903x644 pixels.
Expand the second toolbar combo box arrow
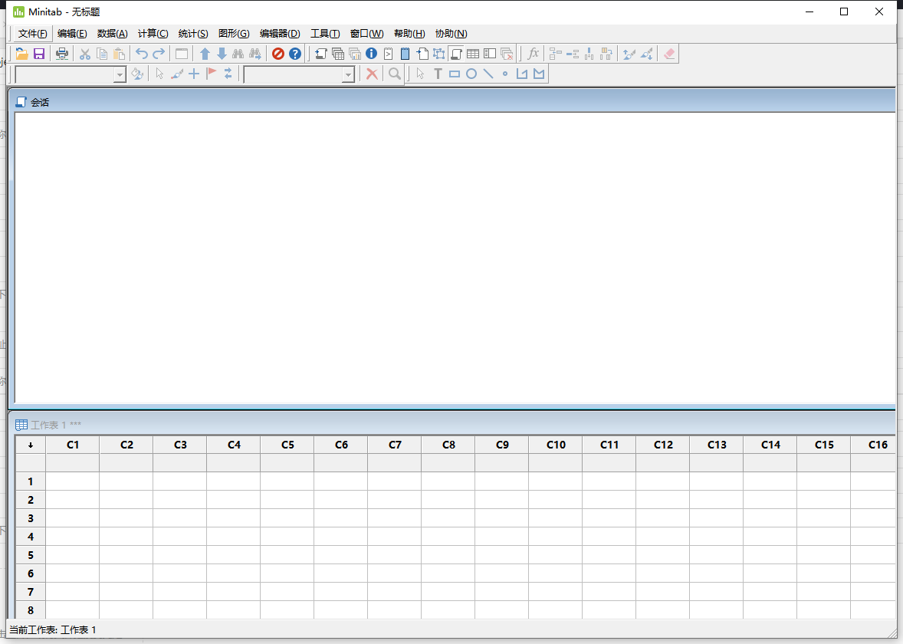click(x=348, y=75)
